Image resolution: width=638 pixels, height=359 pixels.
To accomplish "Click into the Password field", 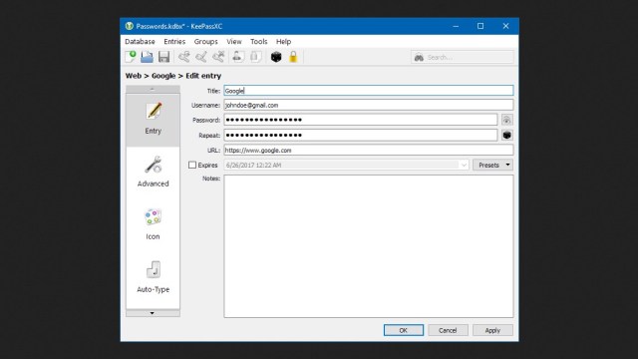I will pos(361,120).
